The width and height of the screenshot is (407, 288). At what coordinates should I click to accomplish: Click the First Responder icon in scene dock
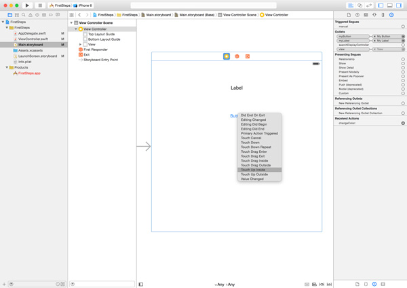click(x=237, y=56)
